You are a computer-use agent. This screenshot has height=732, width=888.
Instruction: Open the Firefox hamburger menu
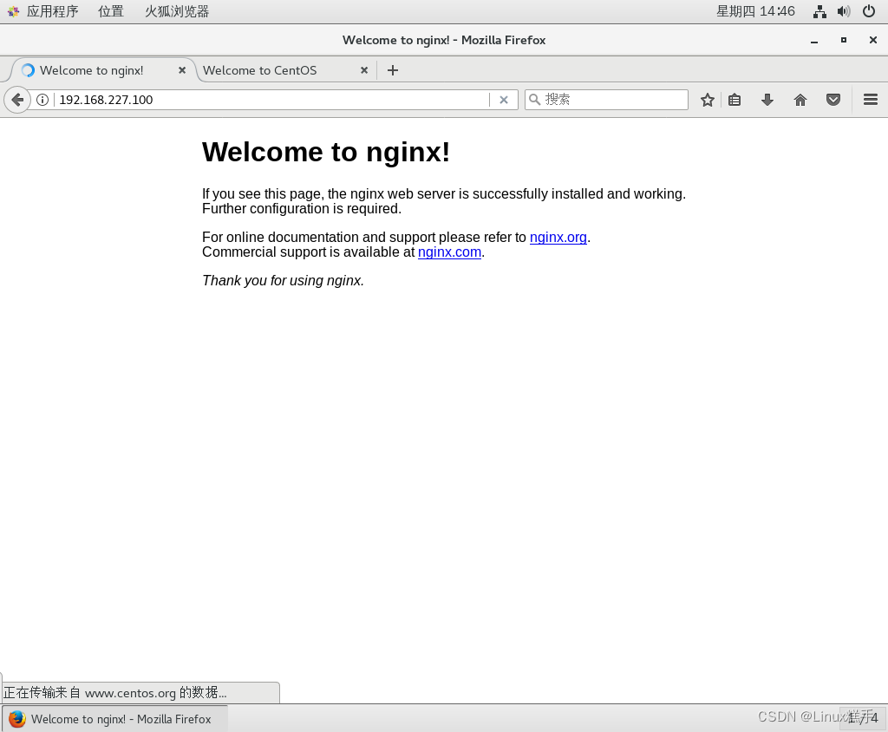pos(870,99)
